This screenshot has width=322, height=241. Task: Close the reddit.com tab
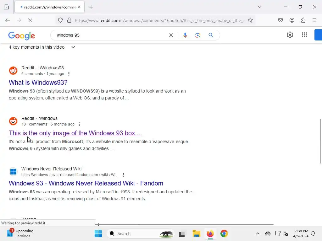[79, 7]
